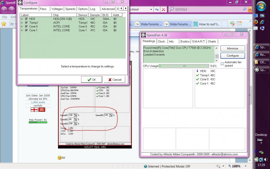Expand the Temp1 row

pyautogui.click(x=22, y=23)
